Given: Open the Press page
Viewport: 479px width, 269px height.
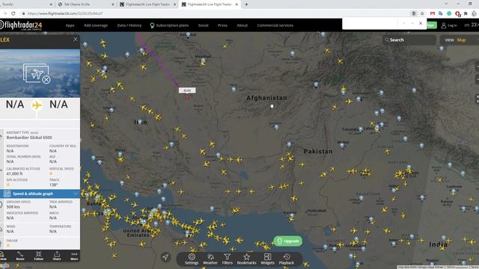Looking at the screenshot, I should coord(222,25).
